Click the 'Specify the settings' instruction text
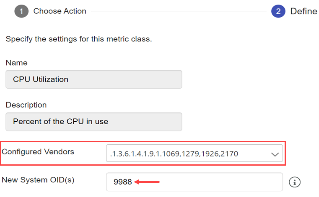Screen dimensions: 319x197 tap(78, 40)
